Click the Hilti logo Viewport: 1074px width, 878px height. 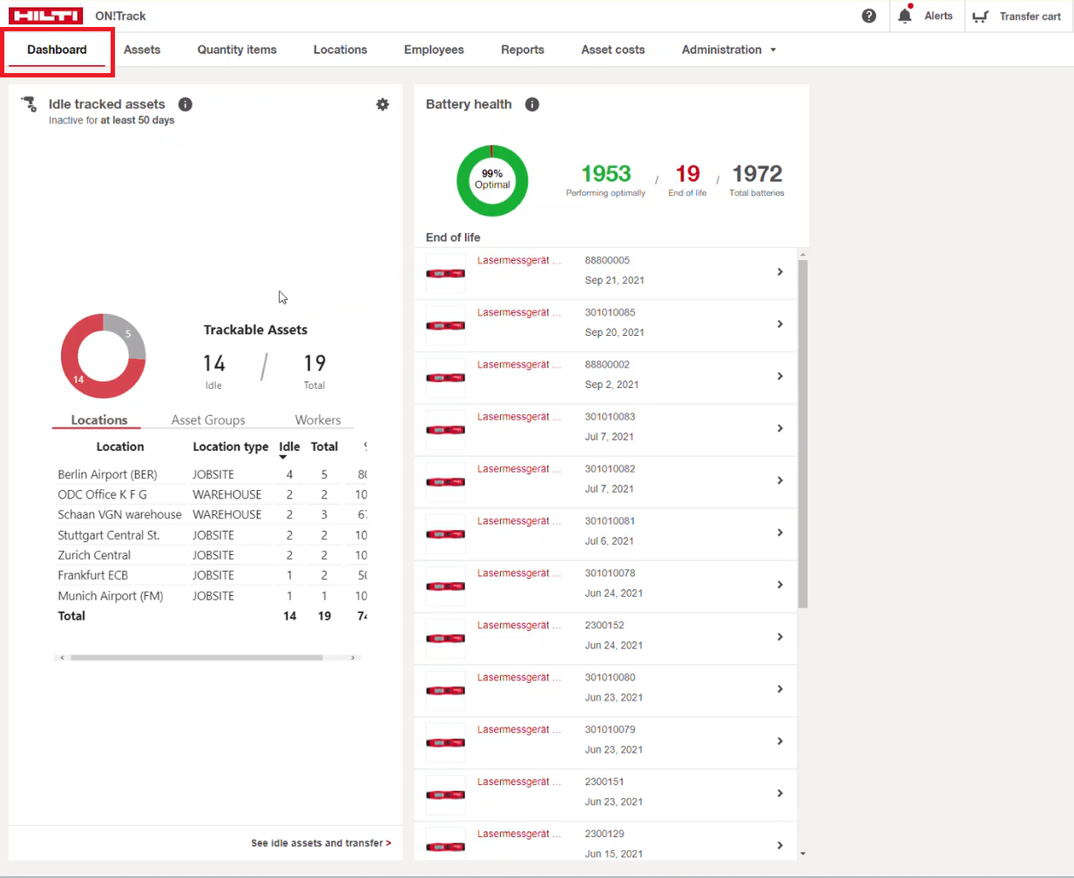click(x=45, y=16)
